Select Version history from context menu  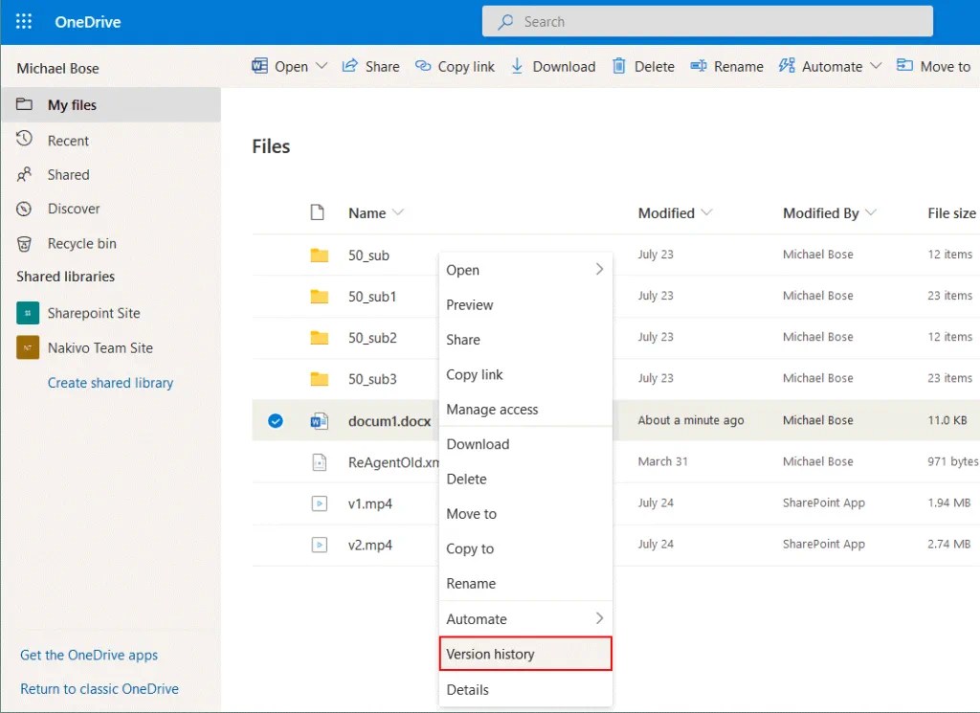489,654
